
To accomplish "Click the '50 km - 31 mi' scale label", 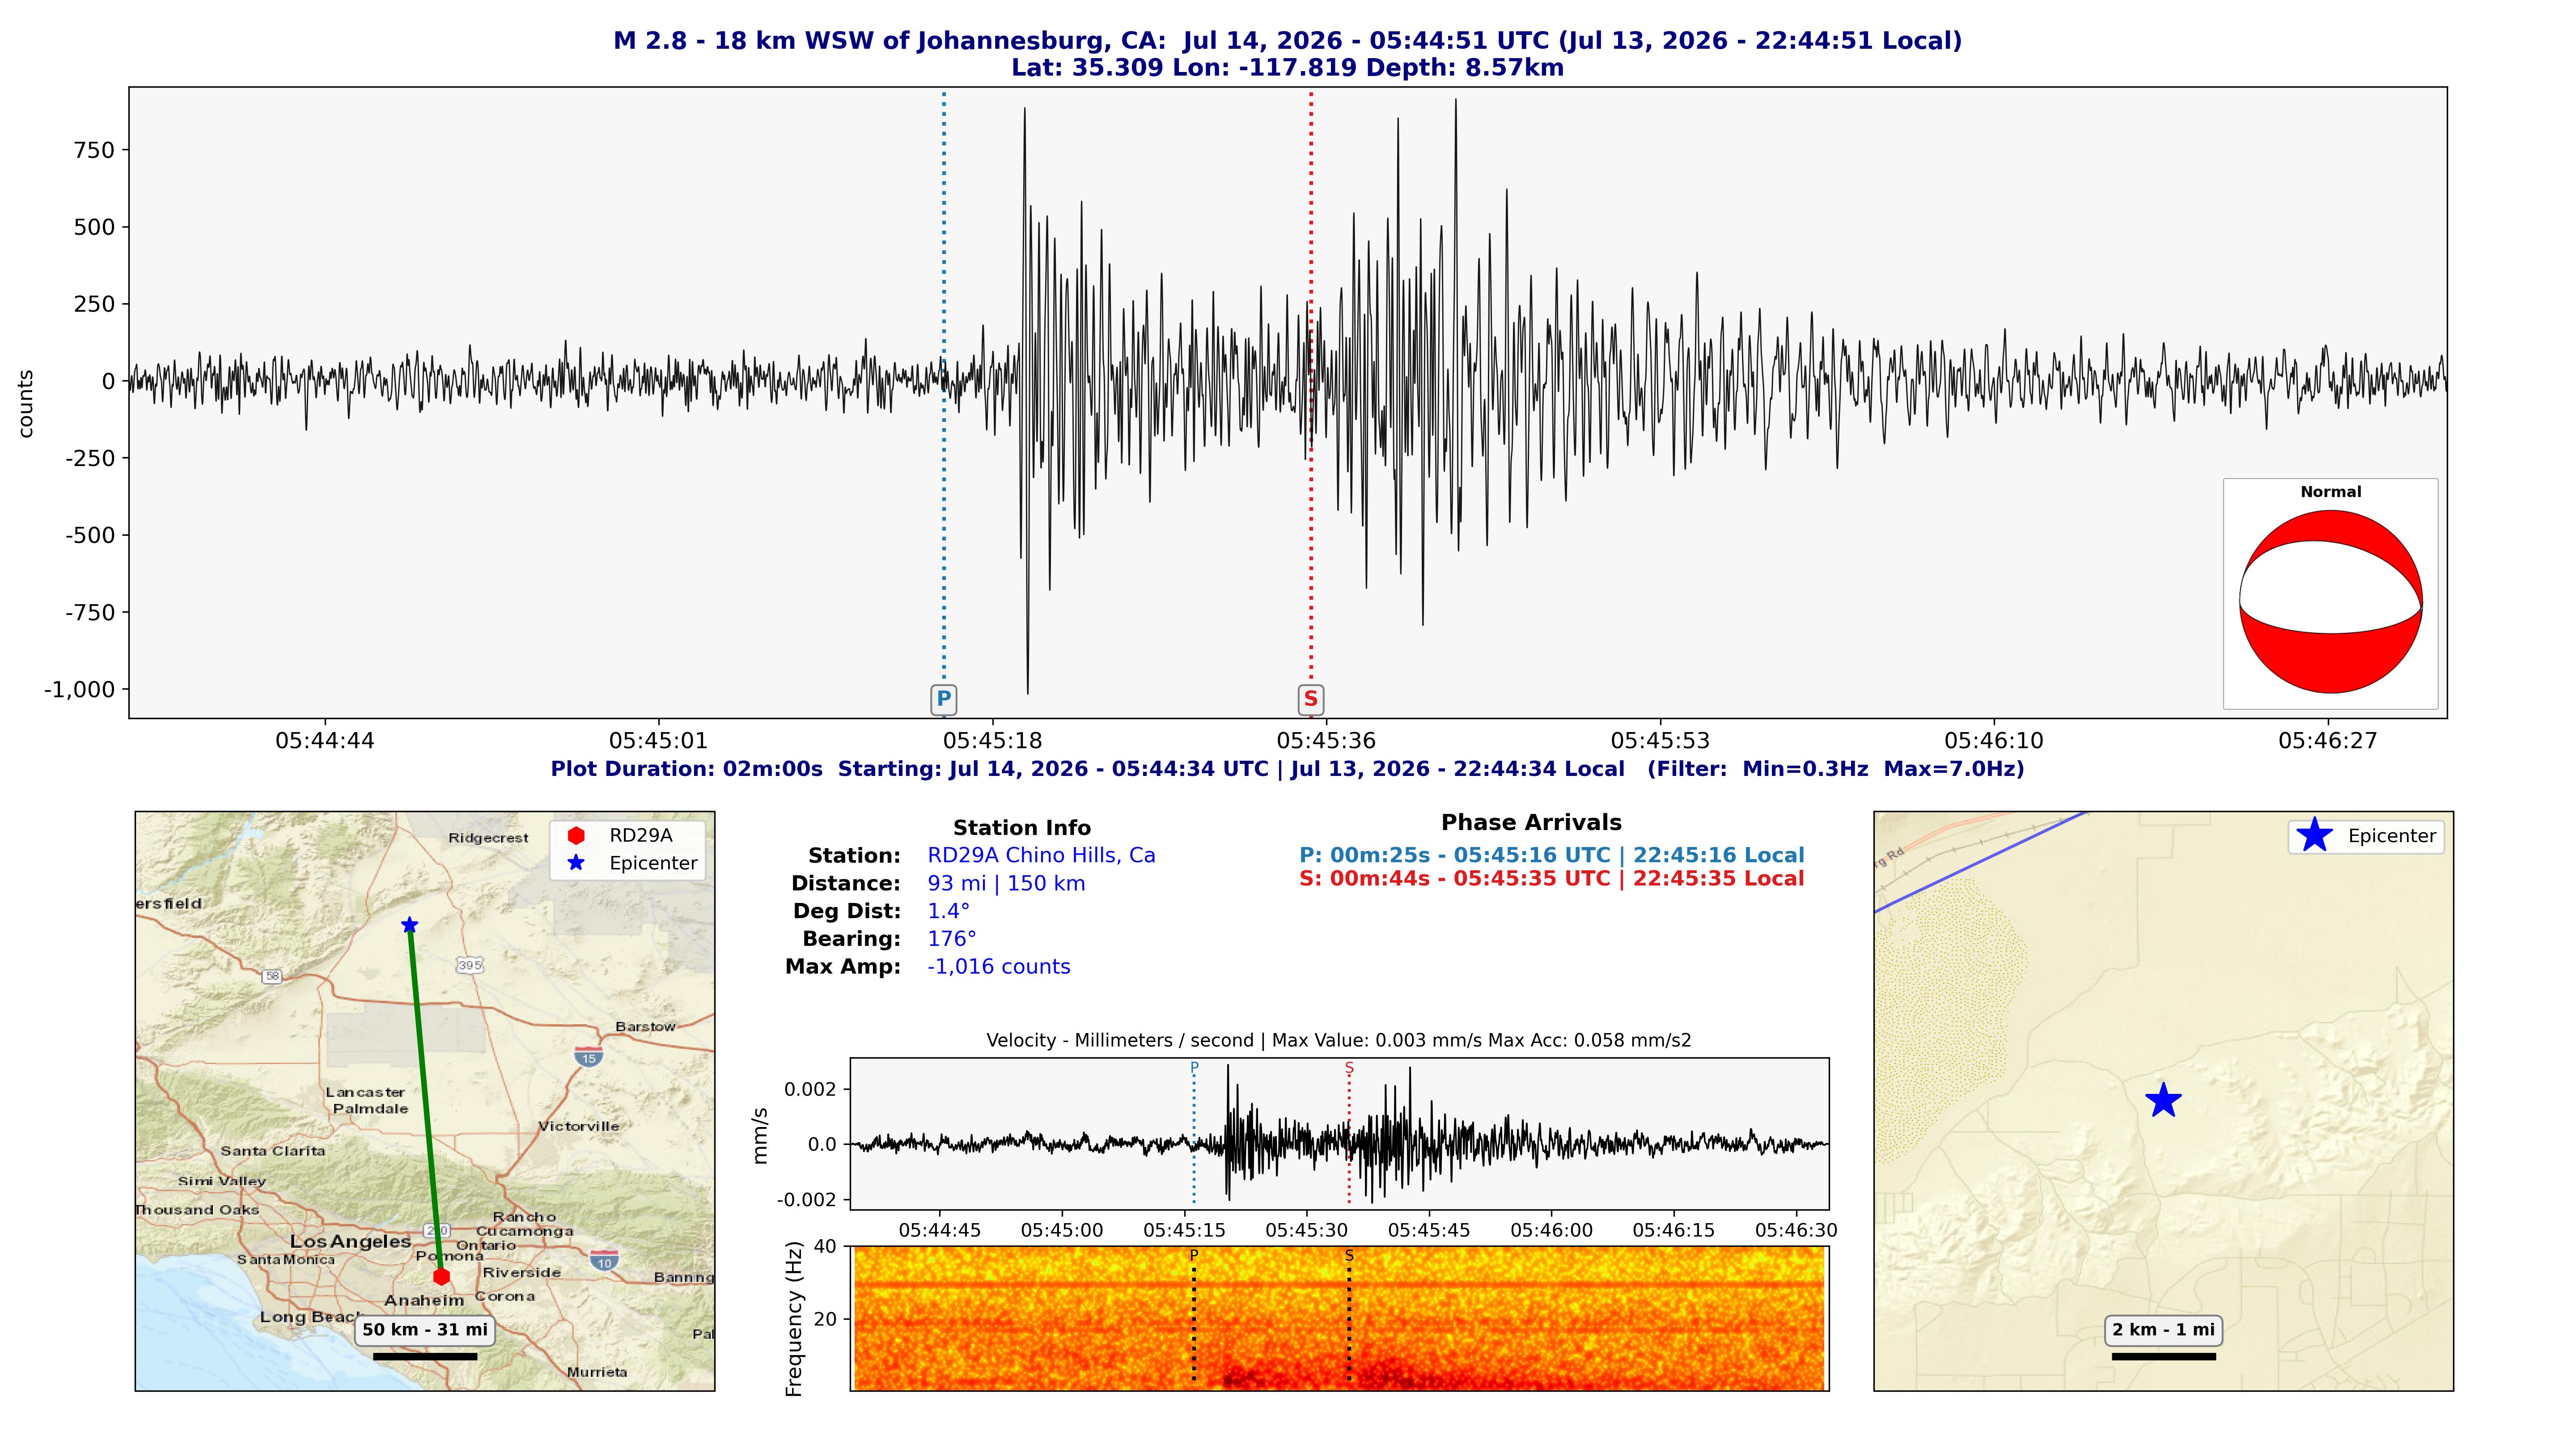I will (x=425, y=1330).
